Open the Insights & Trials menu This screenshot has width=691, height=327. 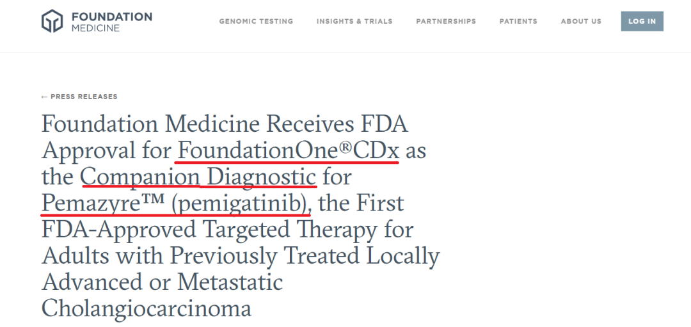(x=354, y=21)
